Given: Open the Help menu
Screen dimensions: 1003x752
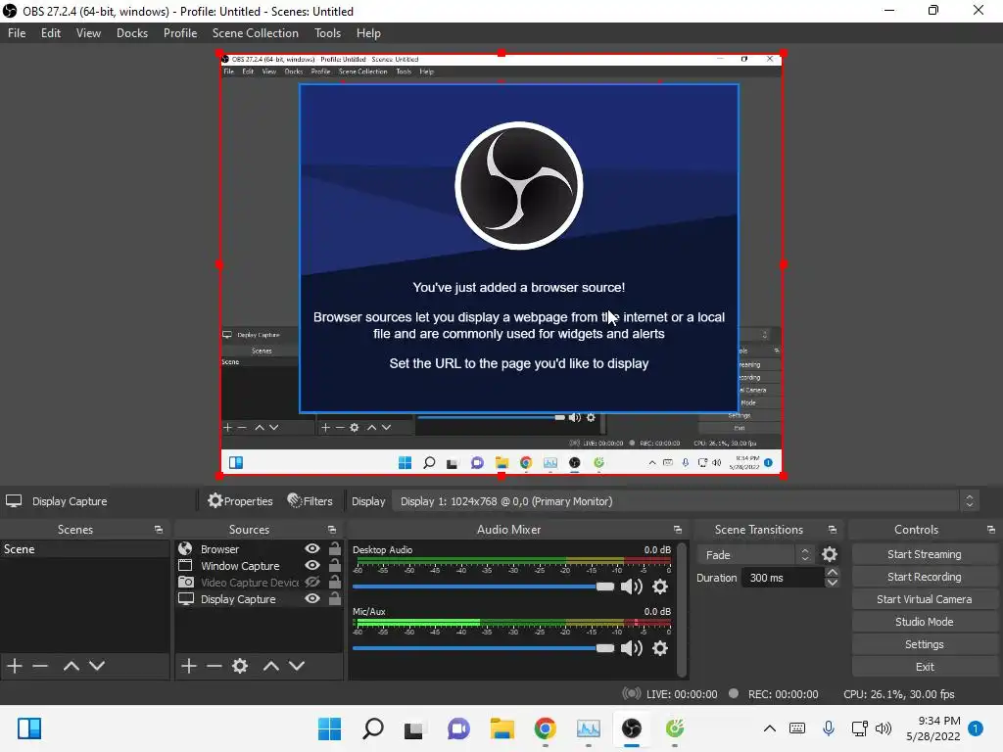Looking at the screenshot, I should click(x=368, y=33).
